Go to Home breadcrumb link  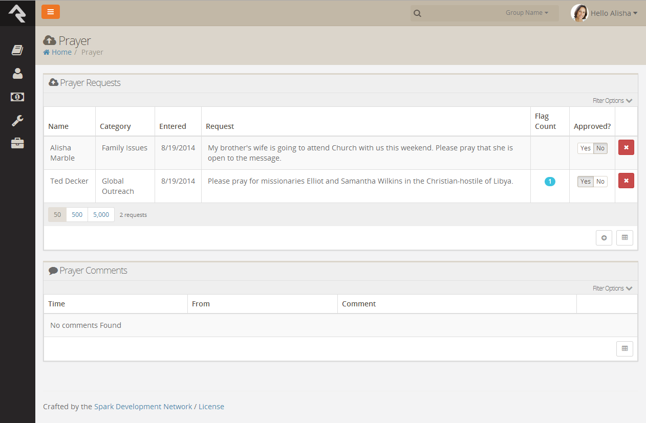(61, 52)
